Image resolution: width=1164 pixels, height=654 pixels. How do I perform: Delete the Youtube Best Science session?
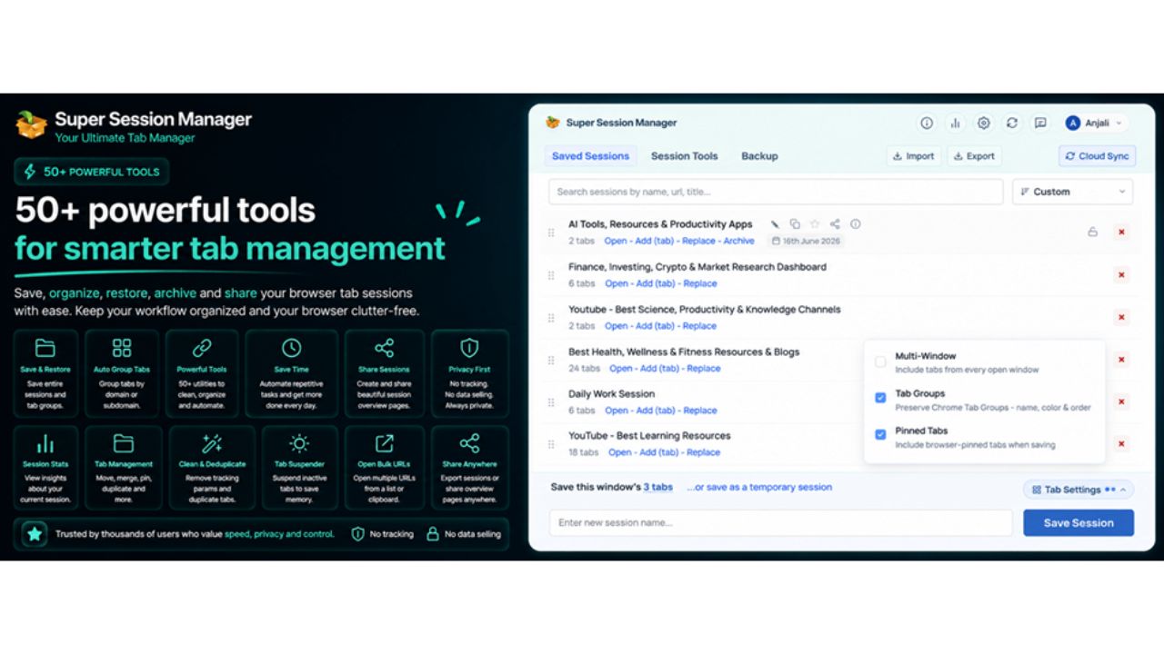(1121, 317)
